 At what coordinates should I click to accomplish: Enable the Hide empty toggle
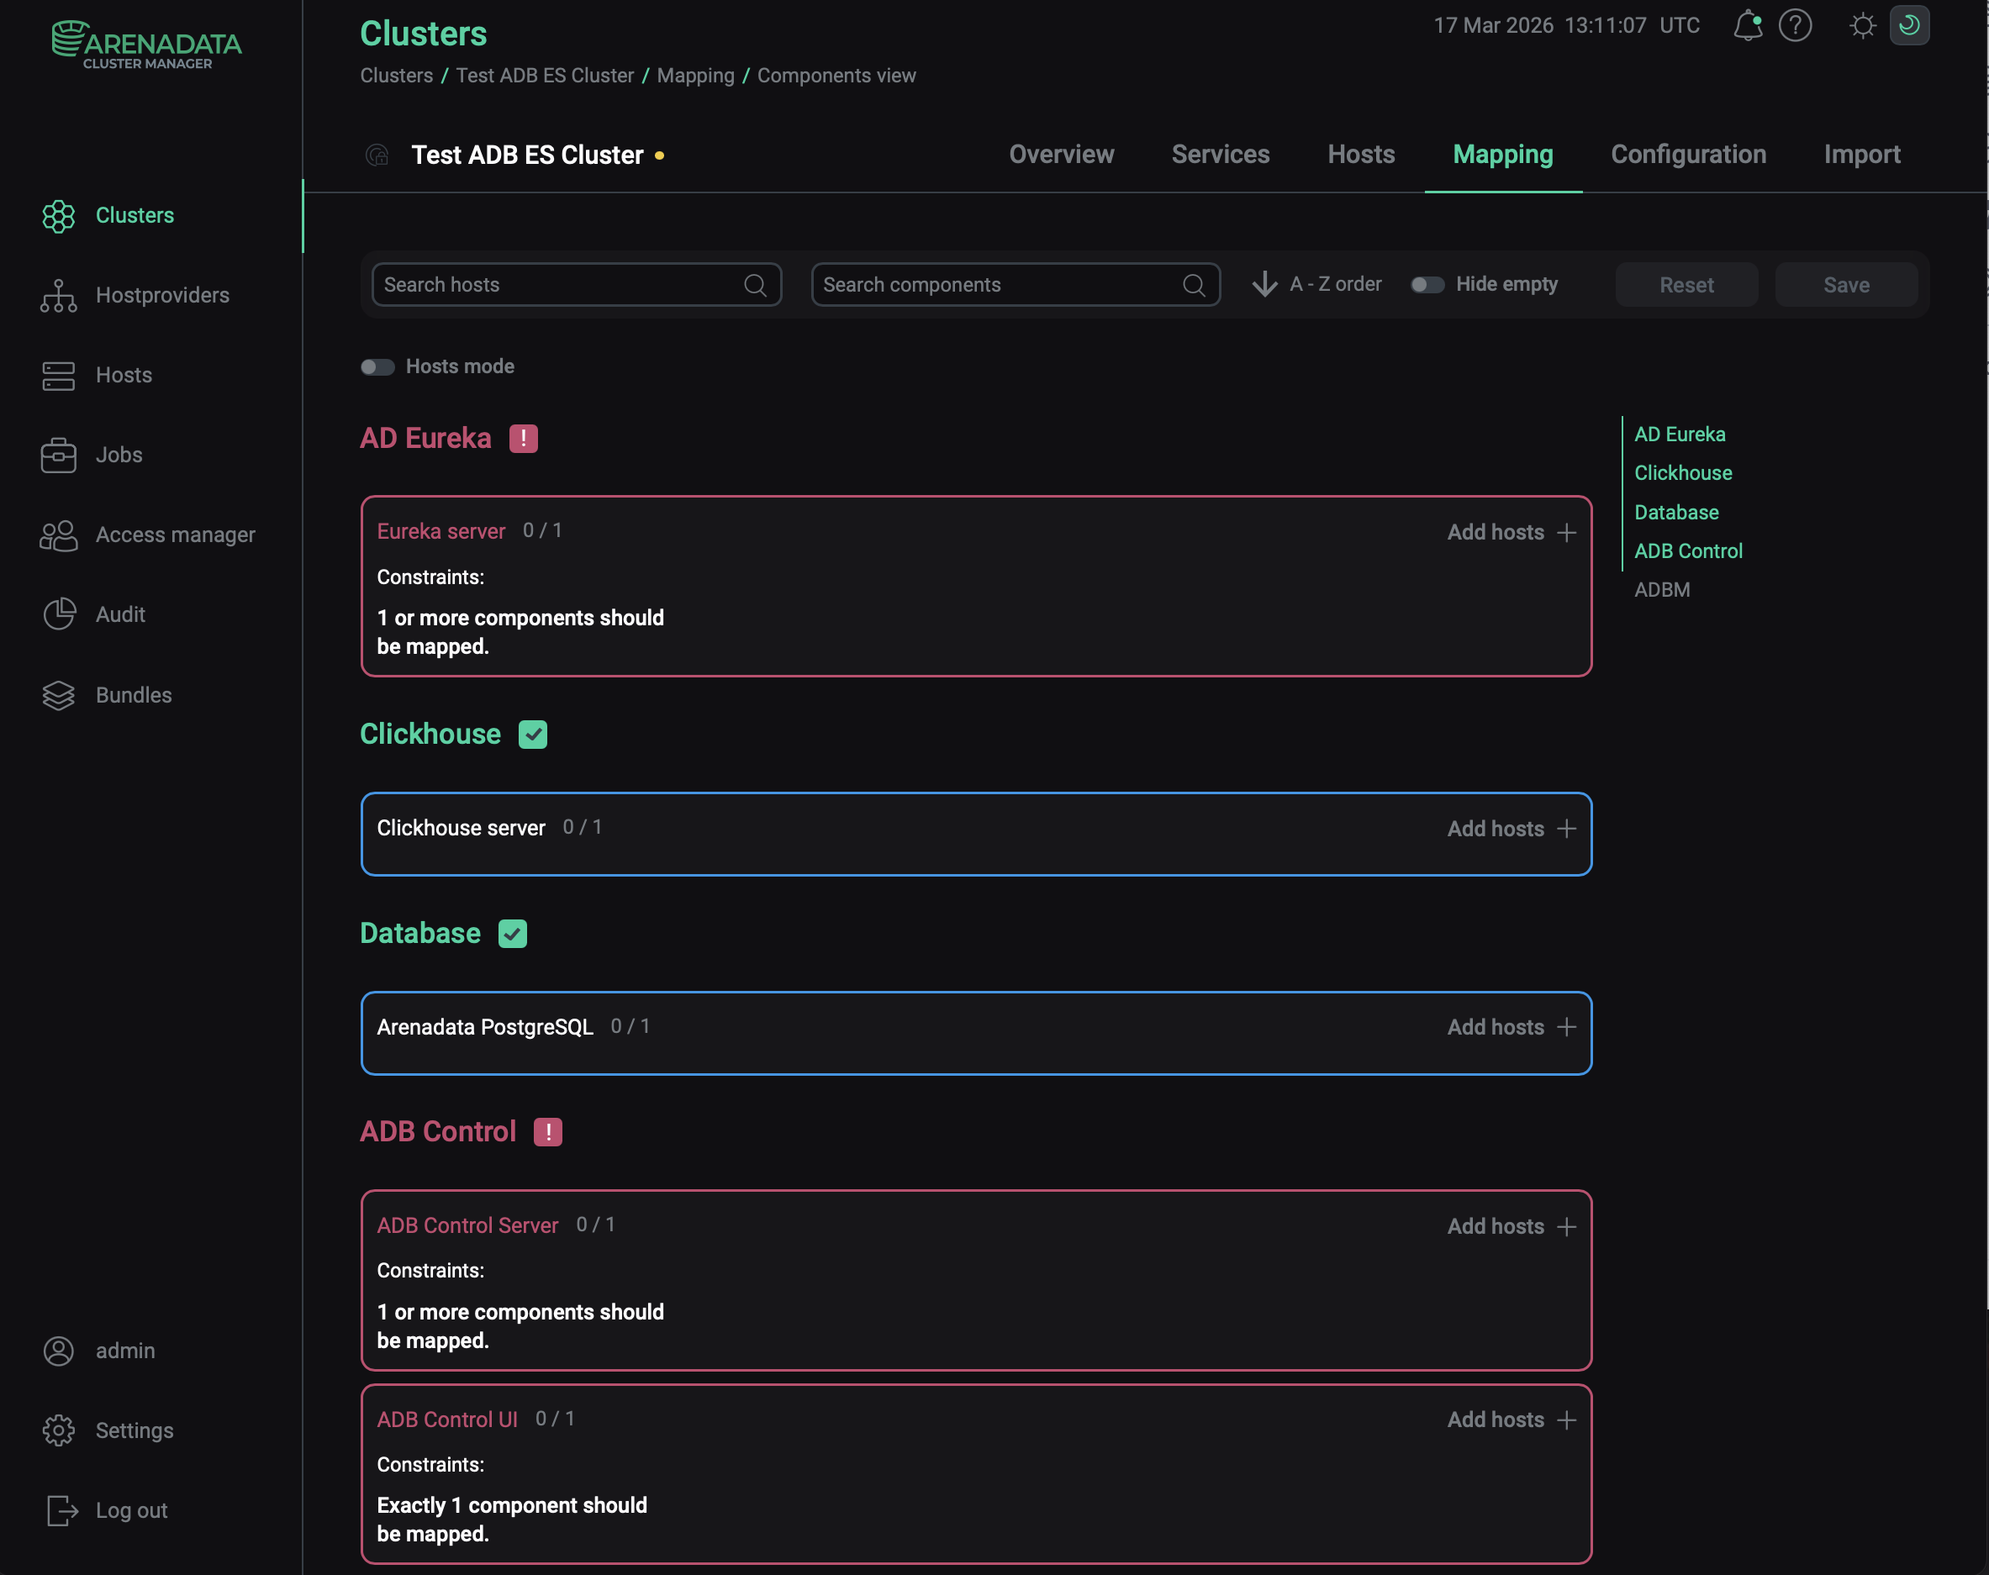(x=1427, y=285)
